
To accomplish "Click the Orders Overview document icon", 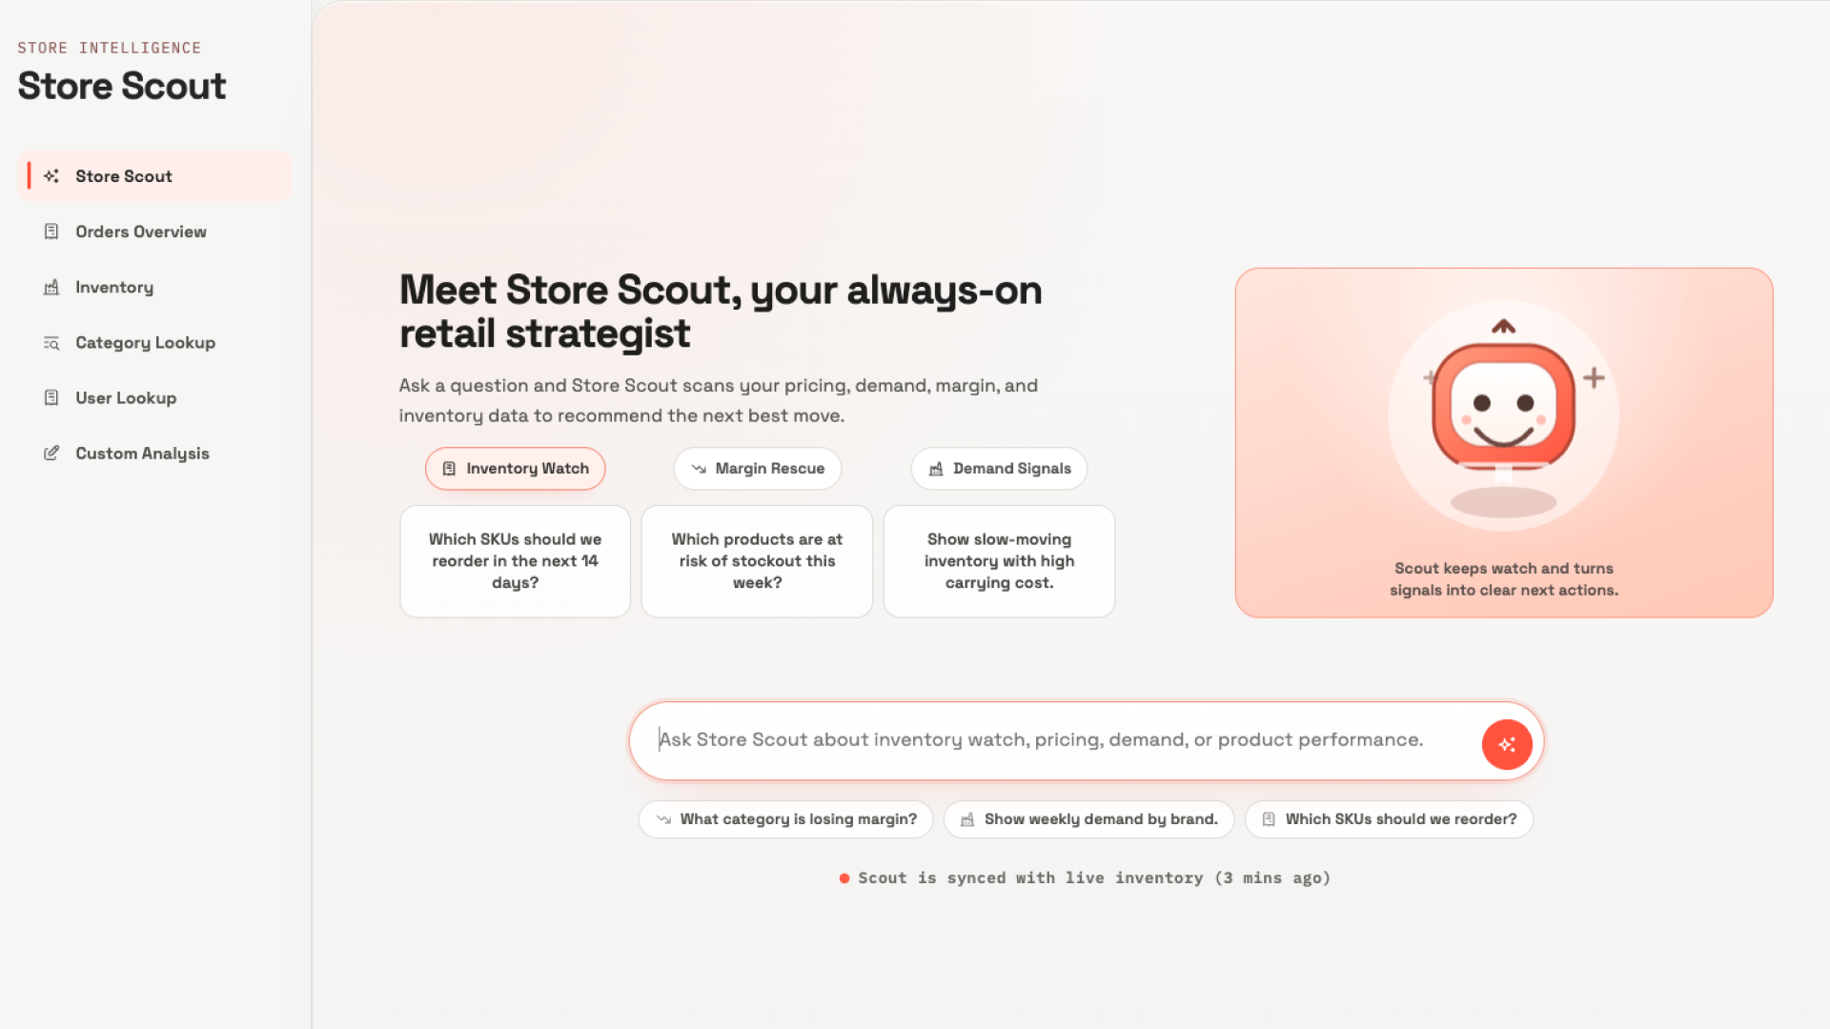I will (x=51, y=232).
